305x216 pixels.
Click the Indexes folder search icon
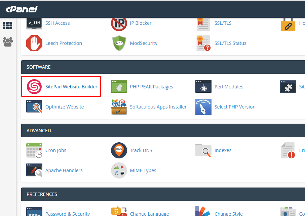tap(203, 150)
